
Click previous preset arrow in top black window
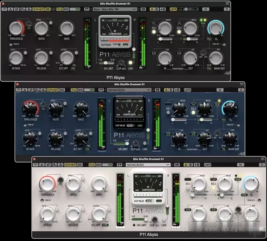91,9
